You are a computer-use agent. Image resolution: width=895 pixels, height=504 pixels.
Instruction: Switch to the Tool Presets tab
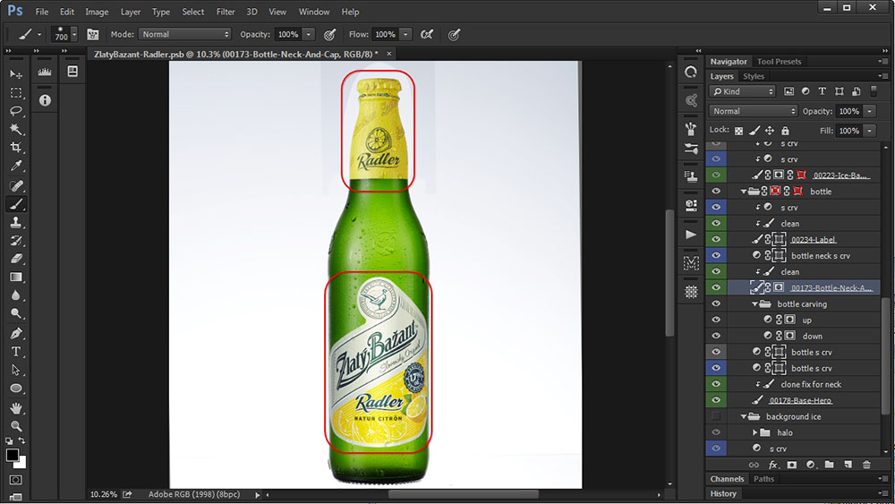[779, 61]
